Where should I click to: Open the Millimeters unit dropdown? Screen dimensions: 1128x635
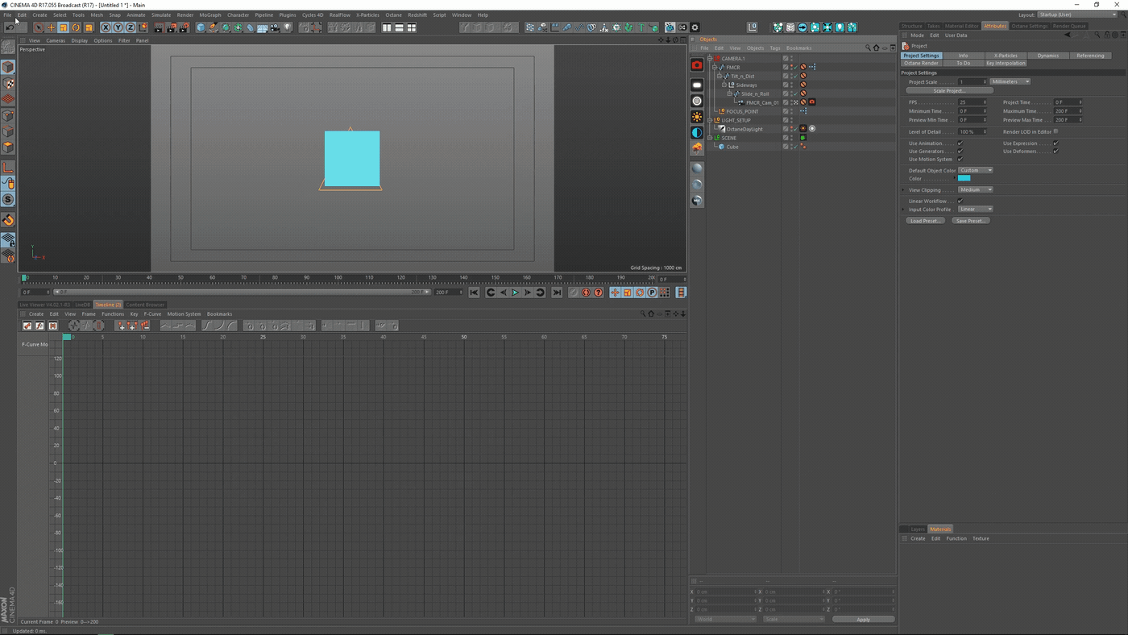(x=1010, y=81)
